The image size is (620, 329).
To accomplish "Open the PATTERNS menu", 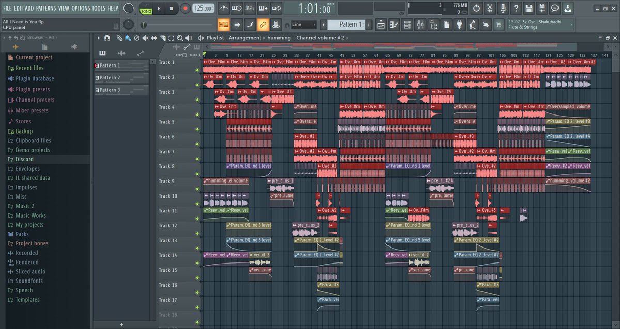I will (46, 8).
